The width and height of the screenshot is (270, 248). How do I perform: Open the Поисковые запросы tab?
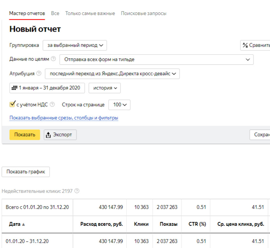coord(144,13)
